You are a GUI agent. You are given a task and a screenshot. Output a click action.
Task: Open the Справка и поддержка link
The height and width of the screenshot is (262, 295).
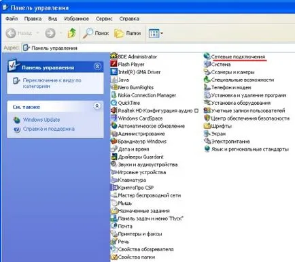coord(48,129)
